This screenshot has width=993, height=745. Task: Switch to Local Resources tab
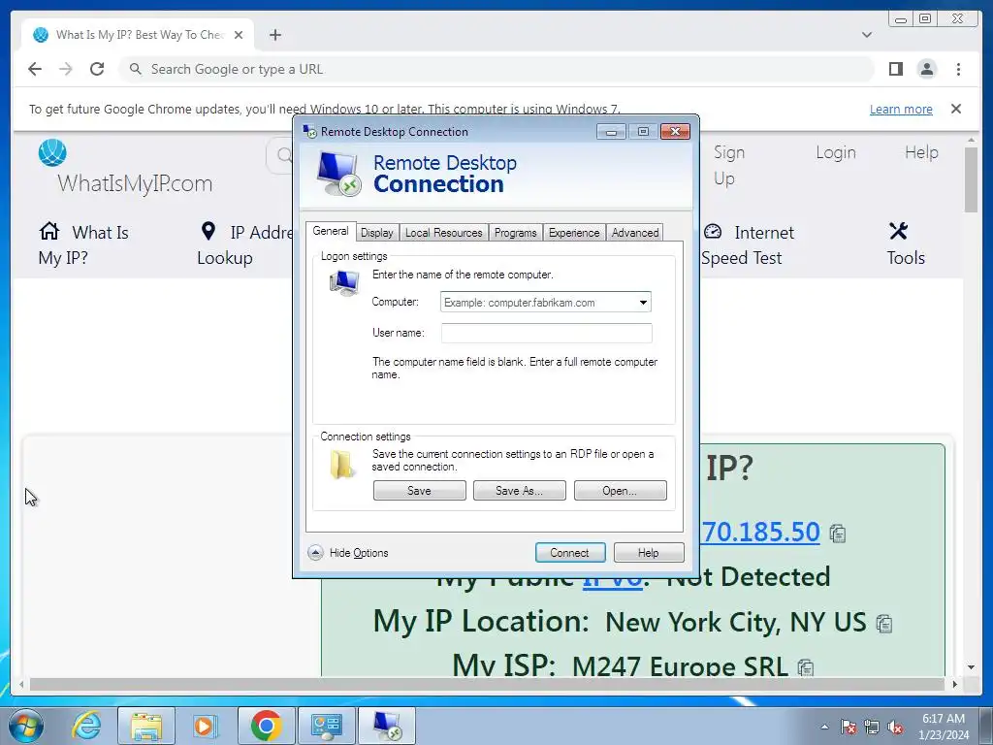click(443, 233)
